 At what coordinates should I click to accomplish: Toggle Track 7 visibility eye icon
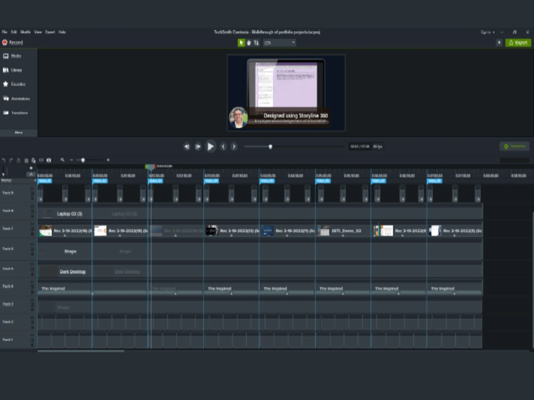pyautogui.click(x=32, y=225)
